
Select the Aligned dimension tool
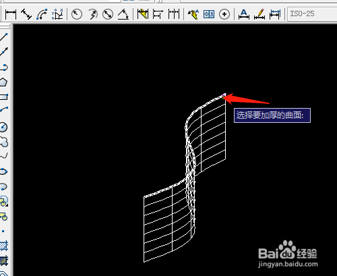coord(26,14)
